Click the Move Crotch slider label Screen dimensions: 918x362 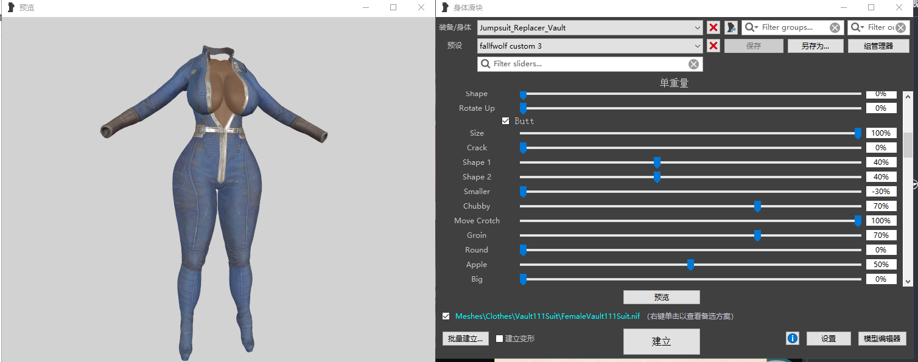pos(477,220)
